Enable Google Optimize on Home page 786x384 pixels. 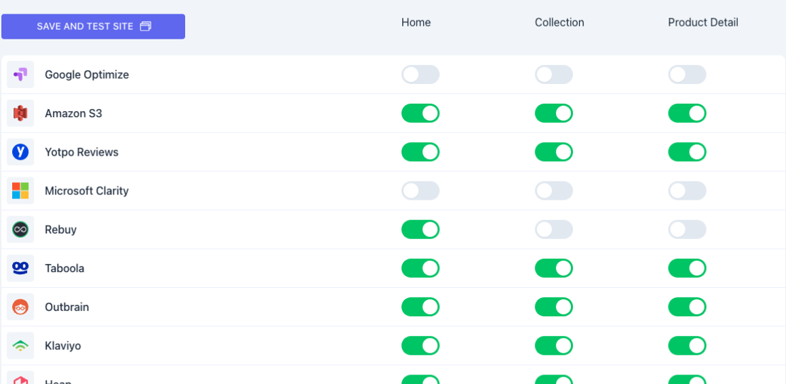pos(420,74)
